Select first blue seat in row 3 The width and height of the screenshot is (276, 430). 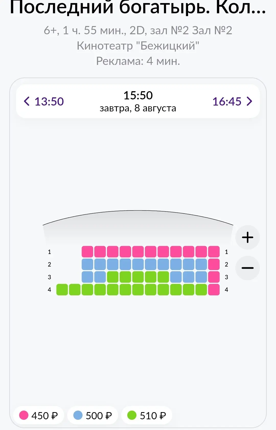click(x=87, y=277)
